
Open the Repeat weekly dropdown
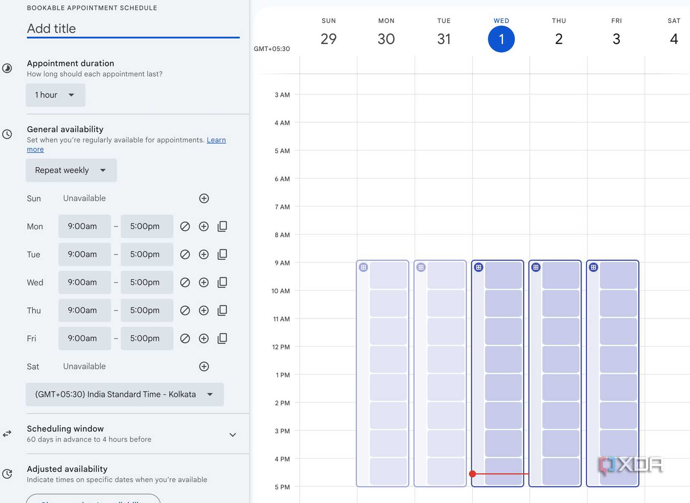click(71, 170)
